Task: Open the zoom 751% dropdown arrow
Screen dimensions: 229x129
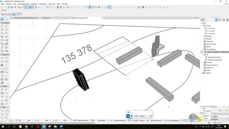Action: [x=35, y=120]
